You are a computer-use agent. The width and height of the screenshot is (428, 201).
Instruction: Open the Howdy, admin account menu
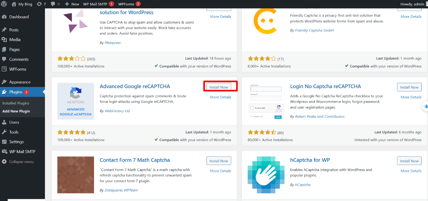point(412,4)
